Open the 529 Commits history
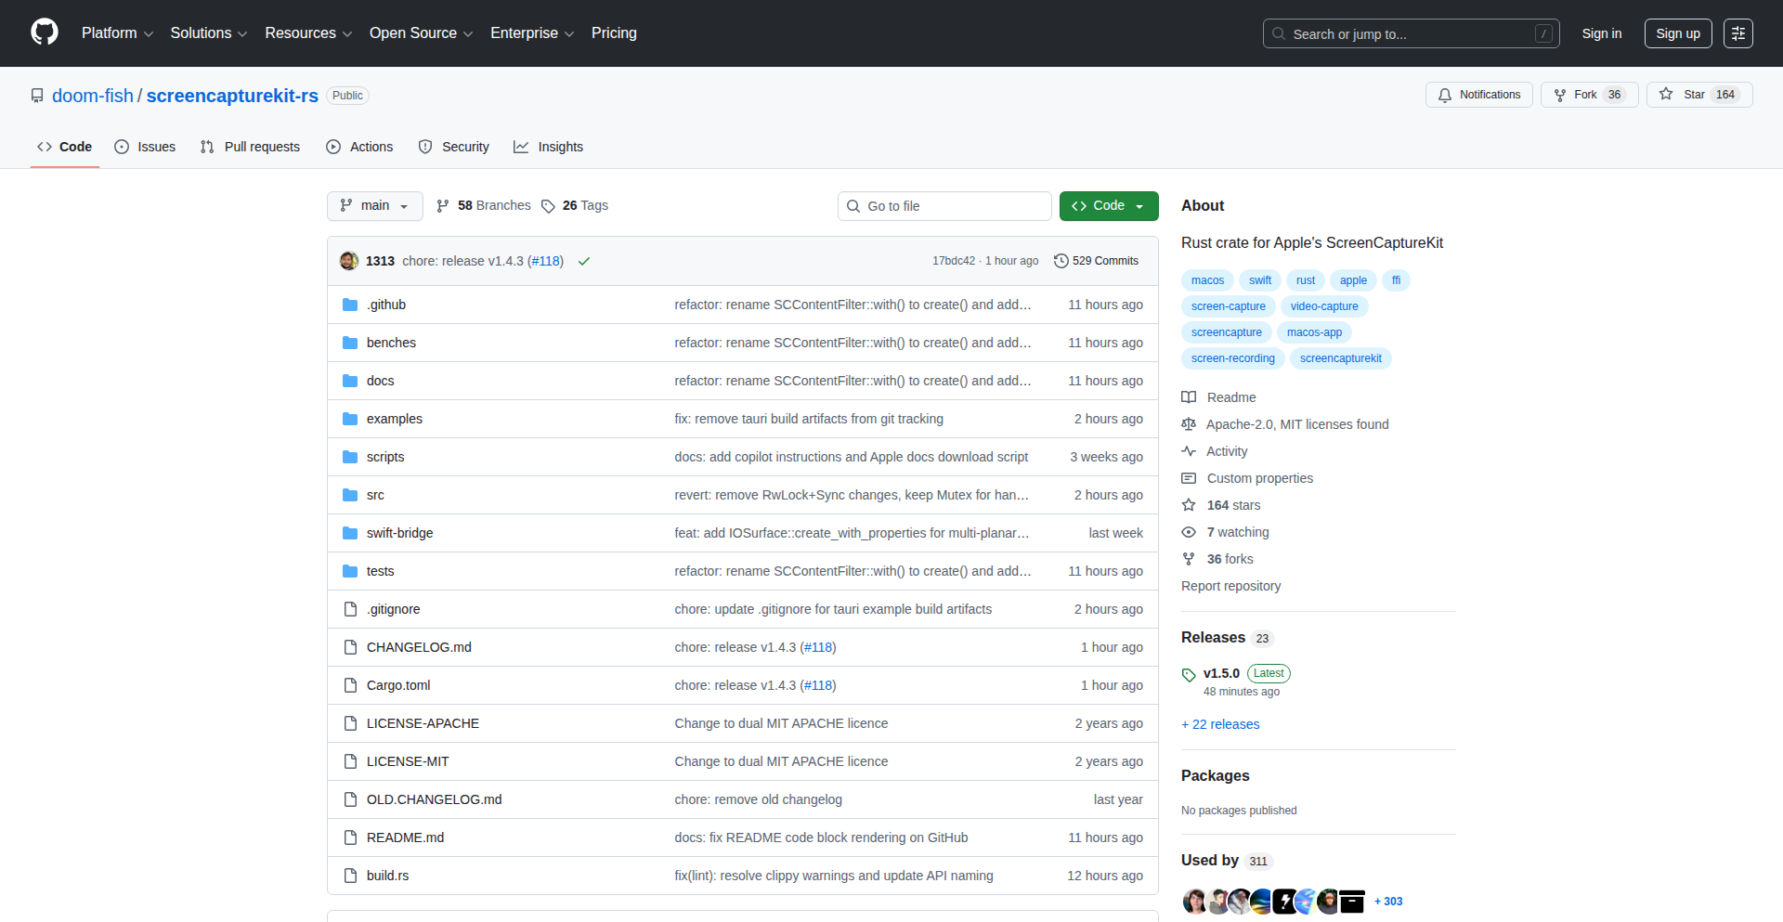The image size is (1783, 922). click(x=1096, y=261)
